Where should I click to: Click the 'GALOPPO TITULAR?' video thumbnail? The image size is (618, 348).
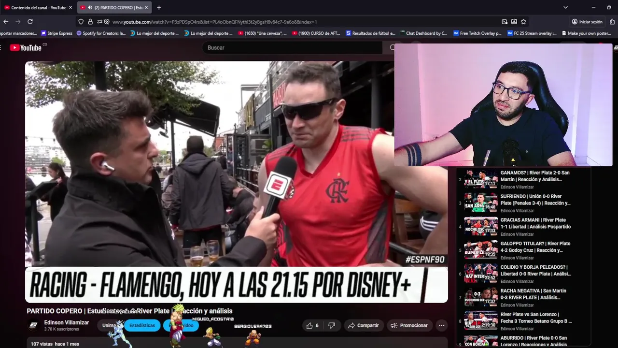coord(481,249)
